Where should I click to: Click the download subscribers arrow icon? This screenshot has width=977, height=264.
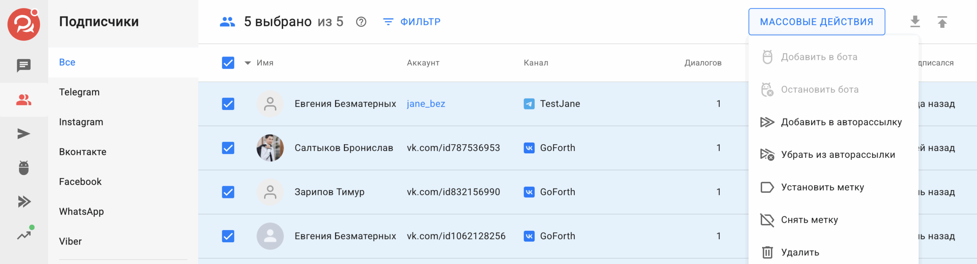point(915,22)
